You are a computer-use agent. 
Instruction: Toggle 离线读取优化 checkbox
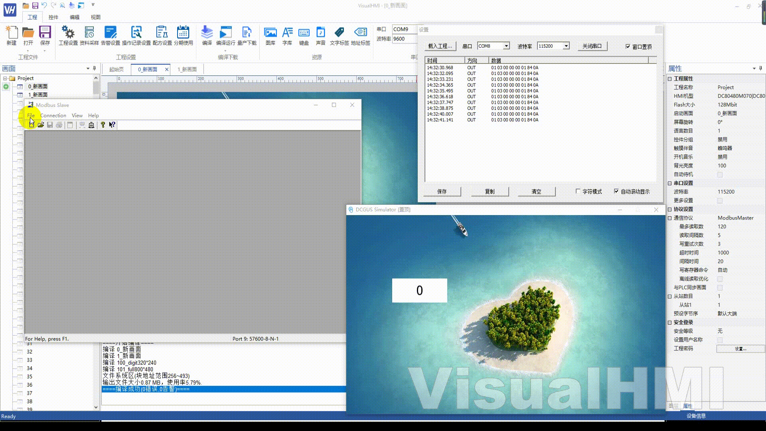click(x=720, y=279)
